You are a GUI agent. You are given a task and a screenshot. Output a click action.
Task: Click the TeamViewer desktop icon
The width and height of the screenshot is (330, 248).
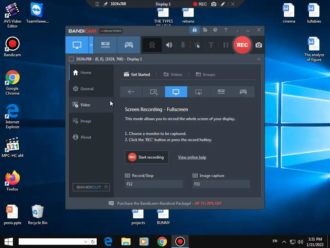point(37,13)
